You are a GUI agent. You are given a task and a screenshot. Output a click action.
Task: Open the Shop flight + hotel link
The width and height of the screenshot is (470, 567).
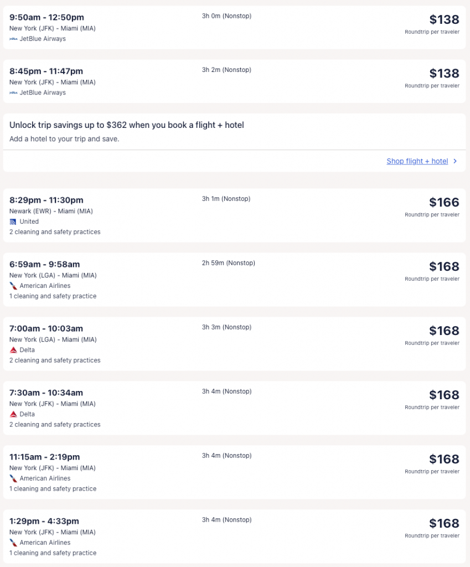[417, 161]
